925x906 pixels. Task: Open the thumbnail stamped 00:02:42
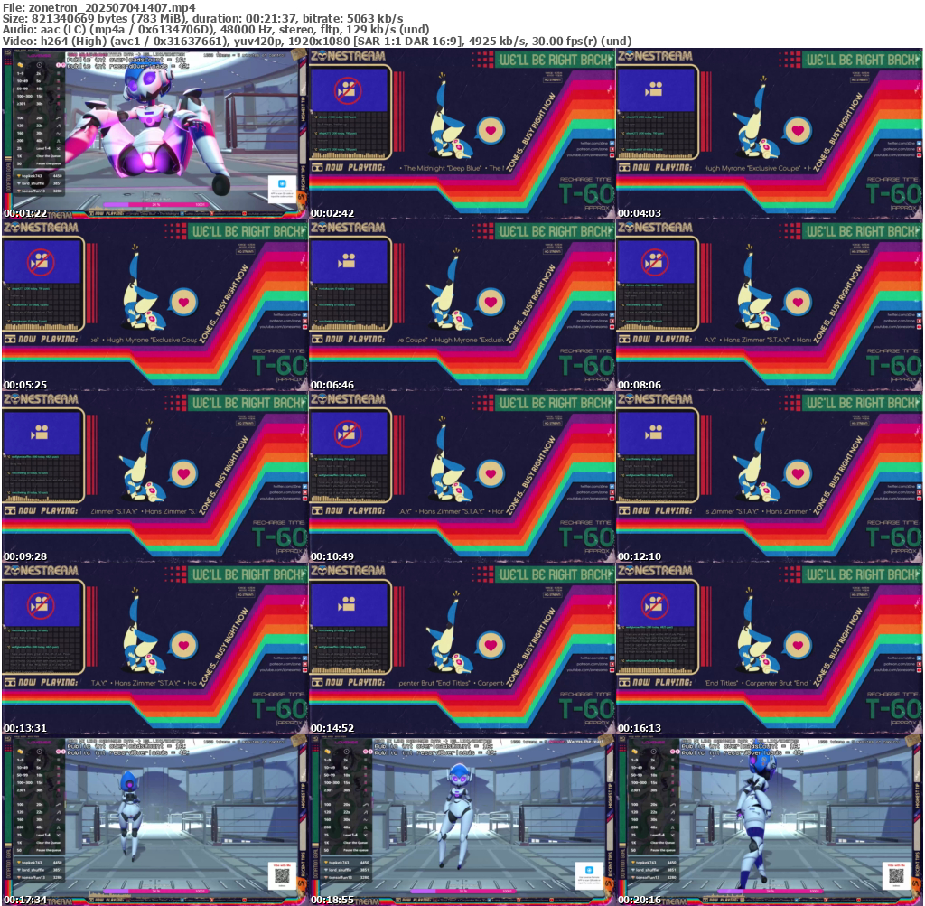[x=462, y=134]
